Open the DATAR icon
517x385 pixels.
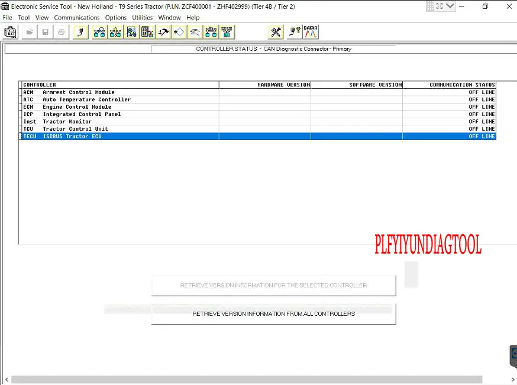tap(311, 33)
